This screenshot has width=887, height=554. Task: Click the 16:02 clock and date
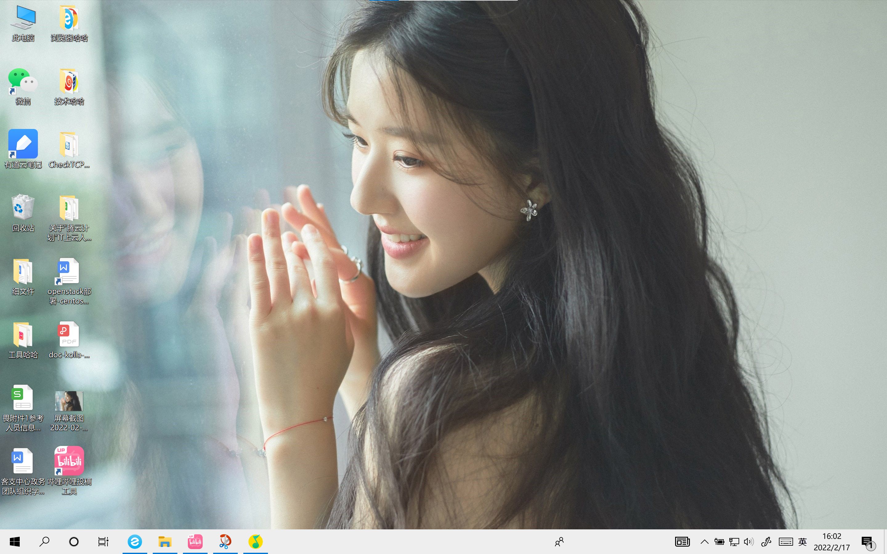pos(832,542)
